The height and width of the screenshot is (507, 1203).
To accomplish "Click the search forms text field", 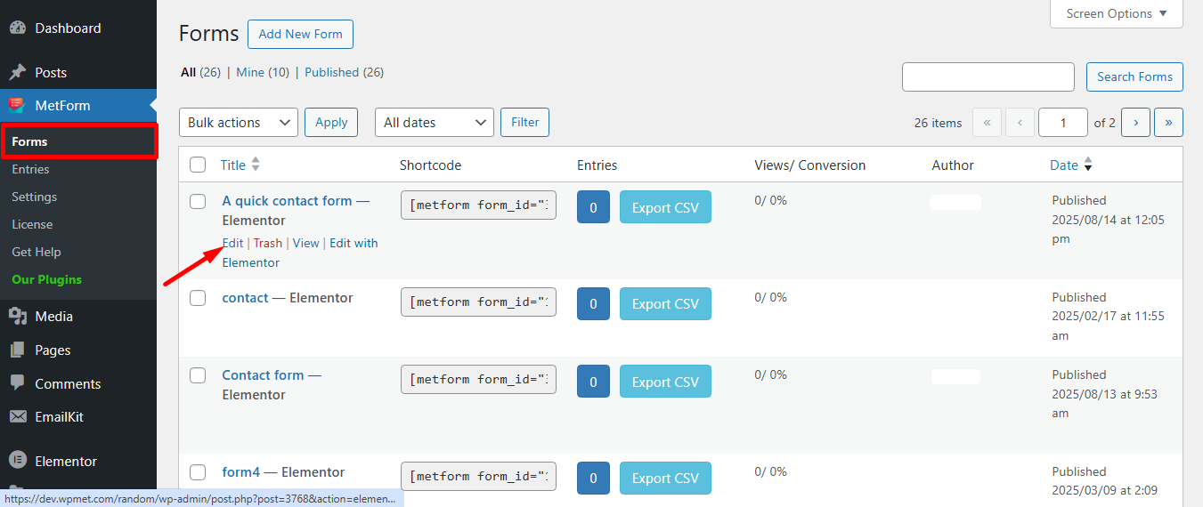I will (988, 76).
